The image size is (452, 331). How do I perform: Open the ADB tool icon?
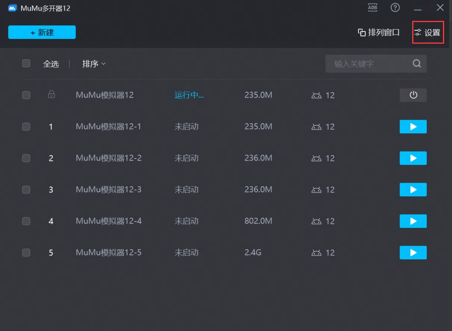coord(372,7)
